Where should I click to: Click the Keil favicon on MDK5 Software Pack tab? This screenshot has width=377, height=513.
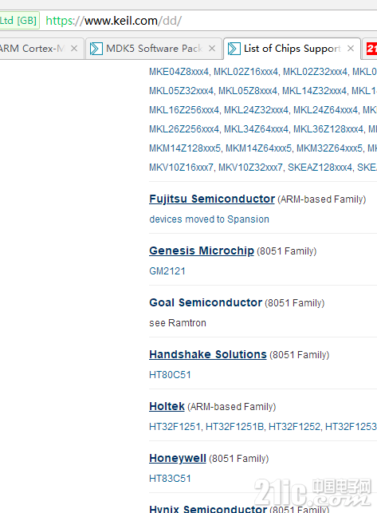96,49
